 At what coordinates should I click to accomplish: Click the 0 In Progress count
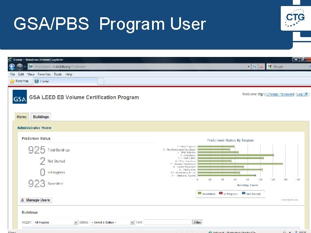click(x=42, y=172)
